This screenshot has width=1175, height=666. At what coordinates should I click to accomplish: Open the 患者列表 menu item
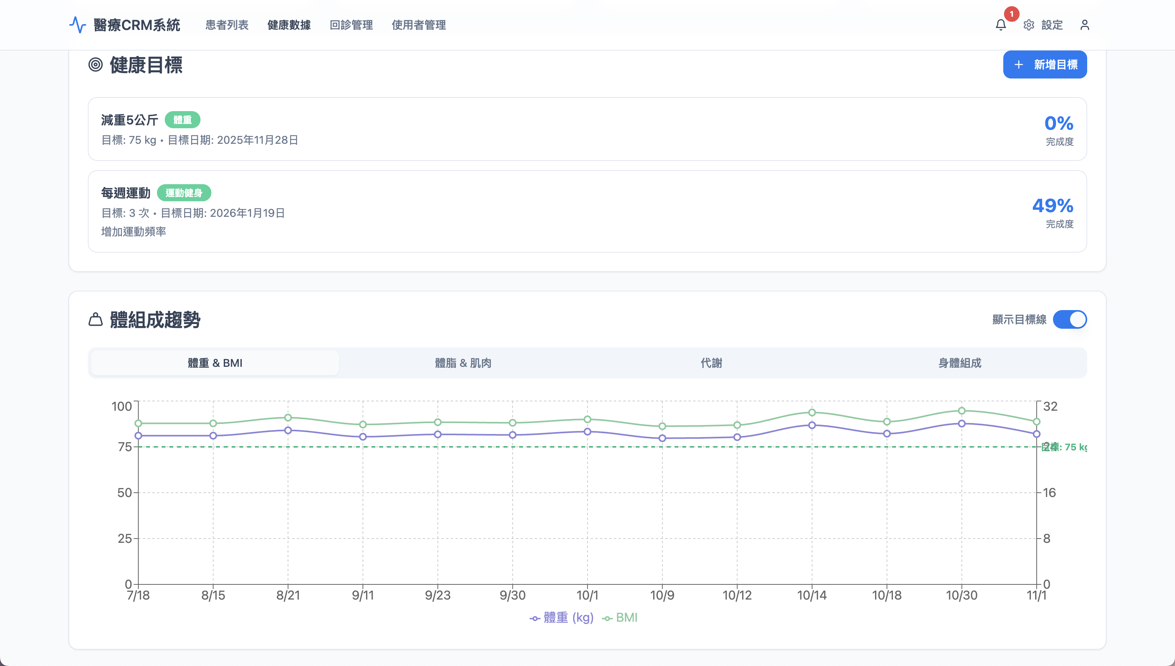pos(227,25)
